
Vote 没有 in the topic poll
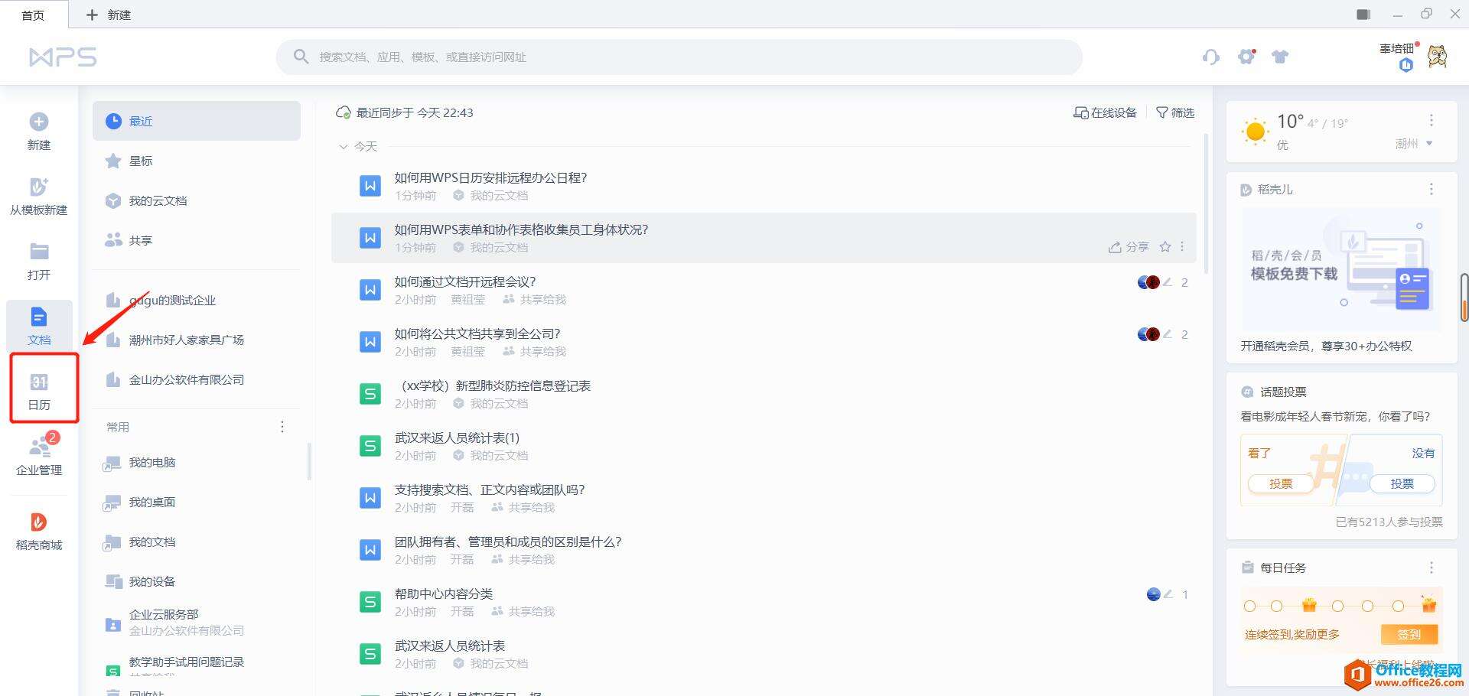click(1402, 483)
